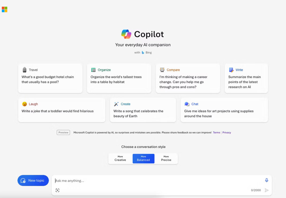Viewport: 286px width, 198px height.
Task: Start a New topic
Action: (33, 180)
